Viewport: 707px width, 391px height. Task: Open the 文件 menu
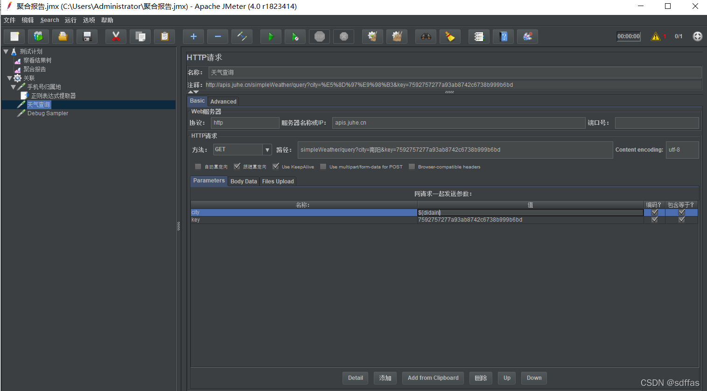pyautogui.click(x=9, y=20)
